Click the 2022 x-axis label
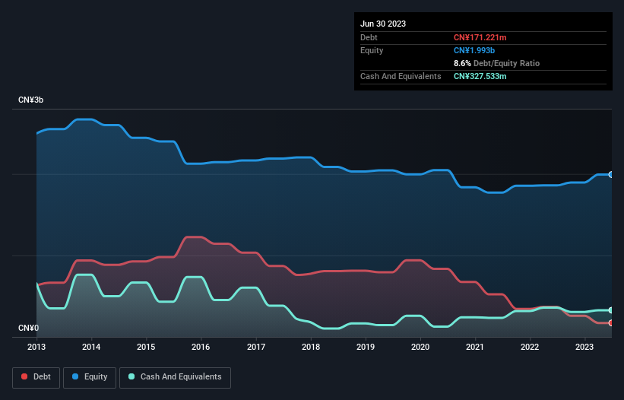Screen dimensions: 624x400 [x=530, y=347]
